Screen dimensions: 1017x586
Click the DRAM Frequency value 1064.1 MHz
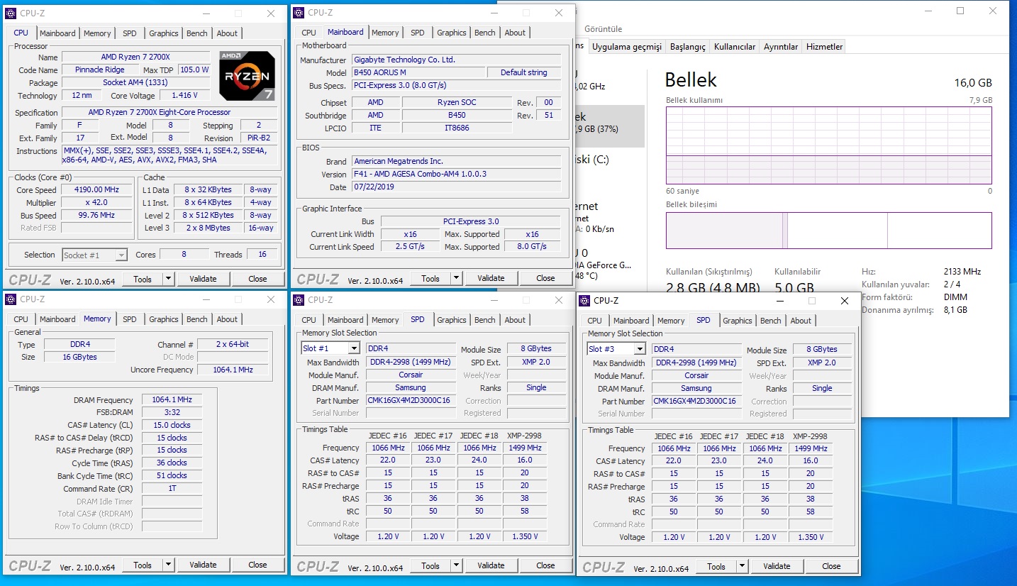tap(172, 400)
